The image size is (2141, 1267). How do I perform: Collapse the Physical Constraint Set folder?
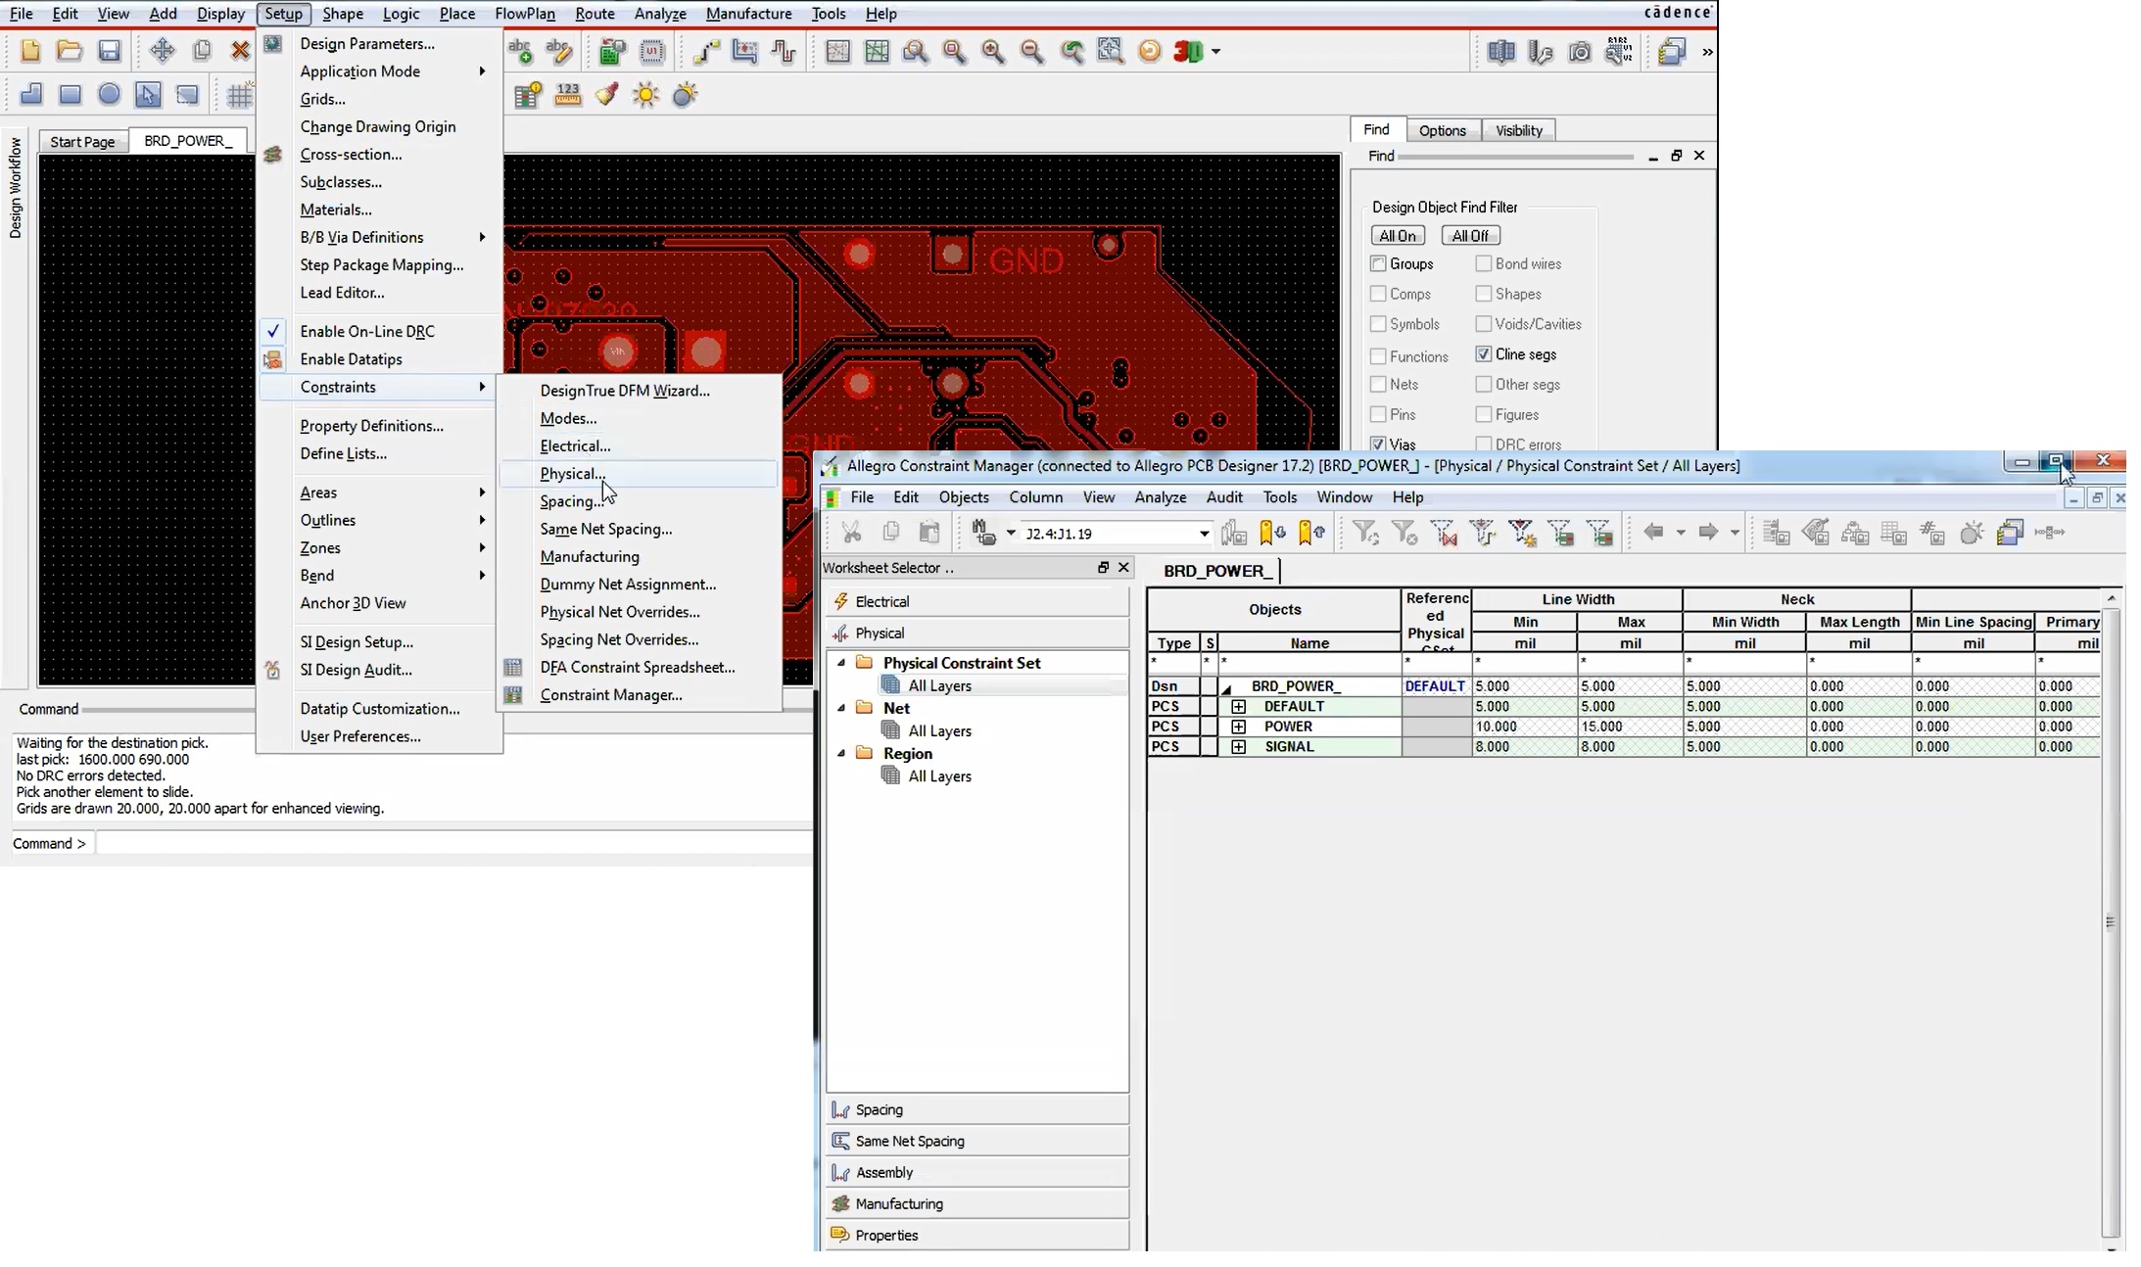click(841, 663)
